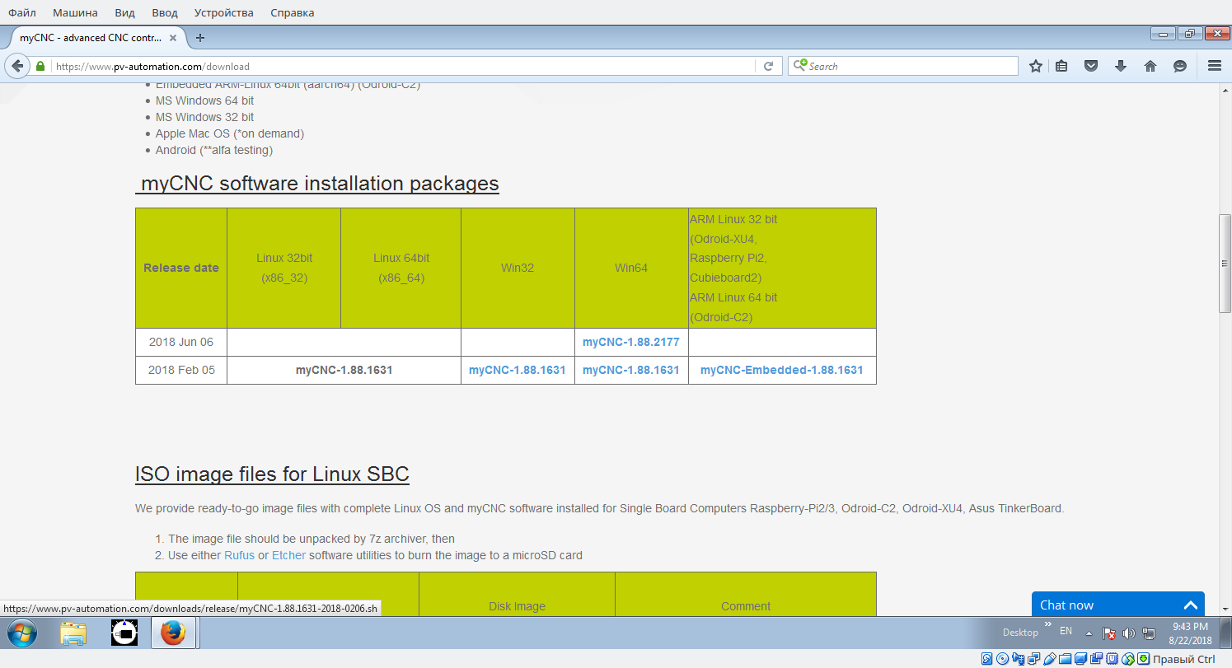Open the Устройства menu
The image size is (1232, 668).
[x=224, y=12]
